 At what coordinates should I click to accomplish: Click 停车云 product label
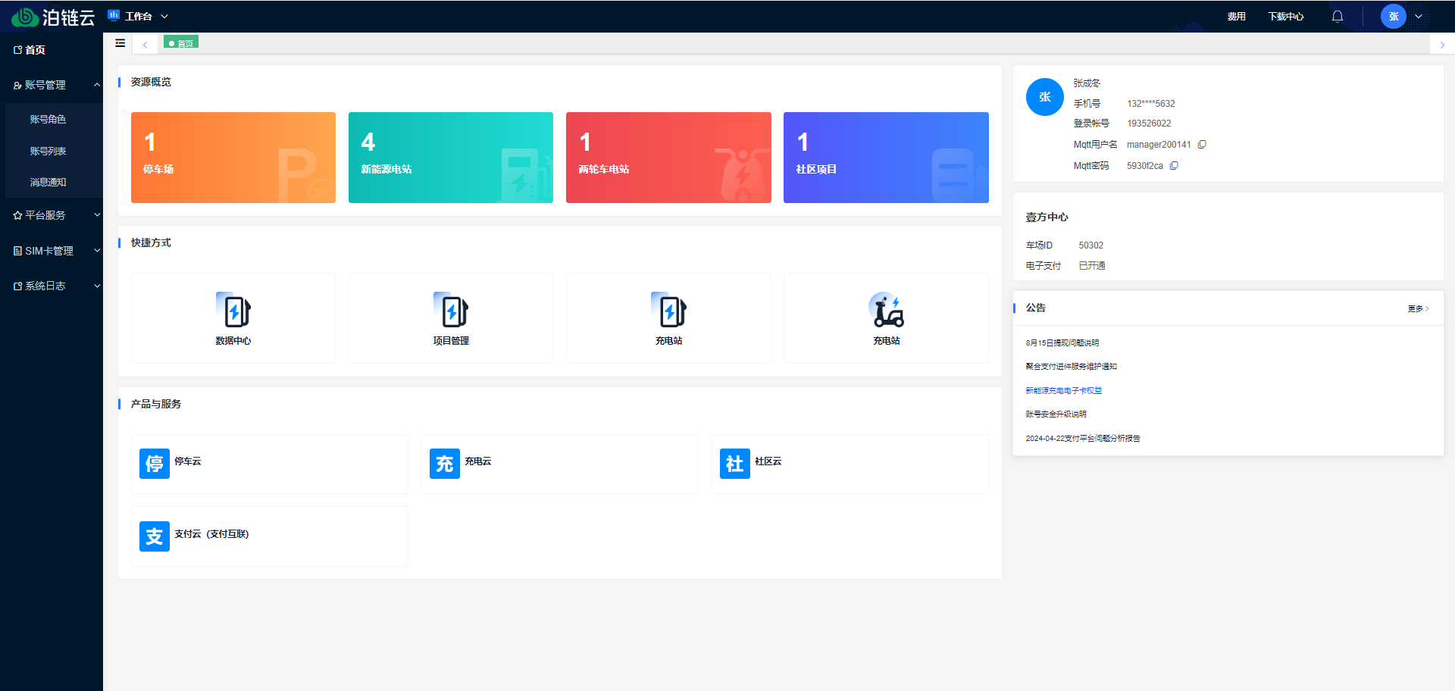[188, 461]
